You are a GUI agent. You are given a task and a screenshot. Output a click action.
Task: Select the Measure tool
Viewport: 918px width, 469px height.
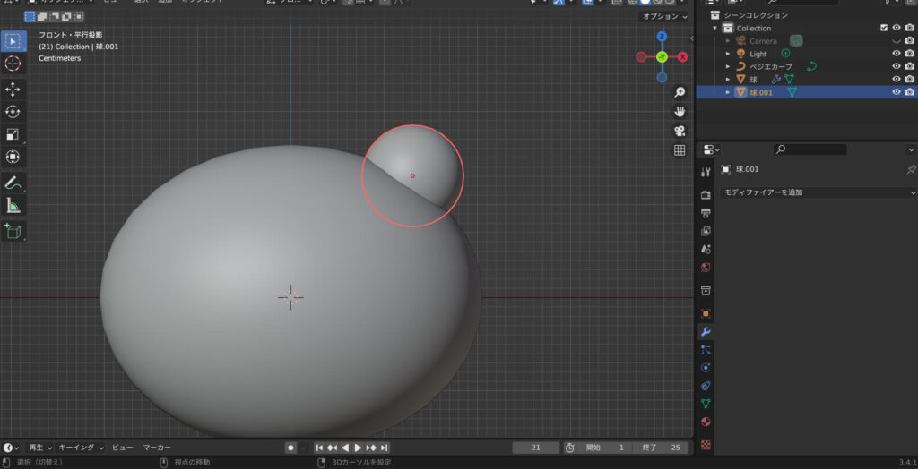click(x=13, y=206)
